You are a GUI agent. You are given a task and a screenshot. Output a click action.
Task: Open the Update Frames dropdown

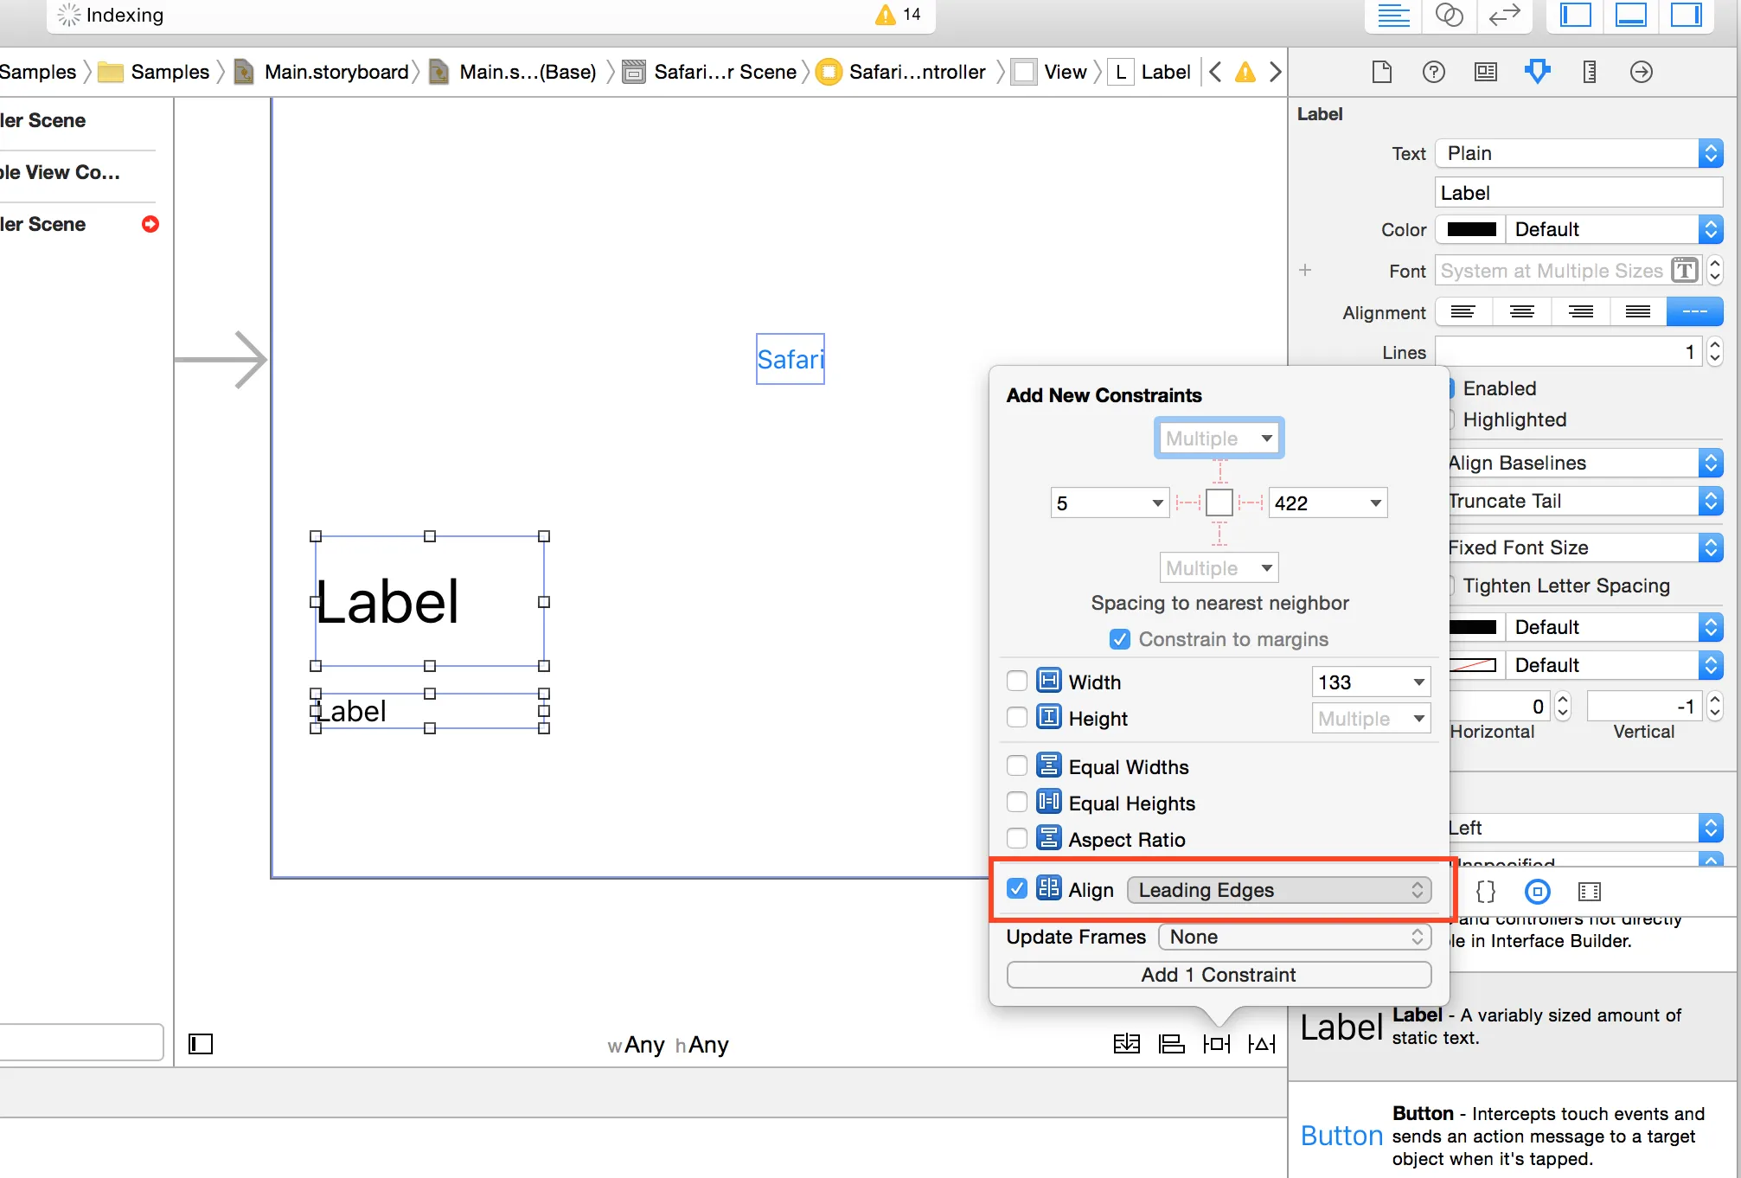coord(1294,937)
